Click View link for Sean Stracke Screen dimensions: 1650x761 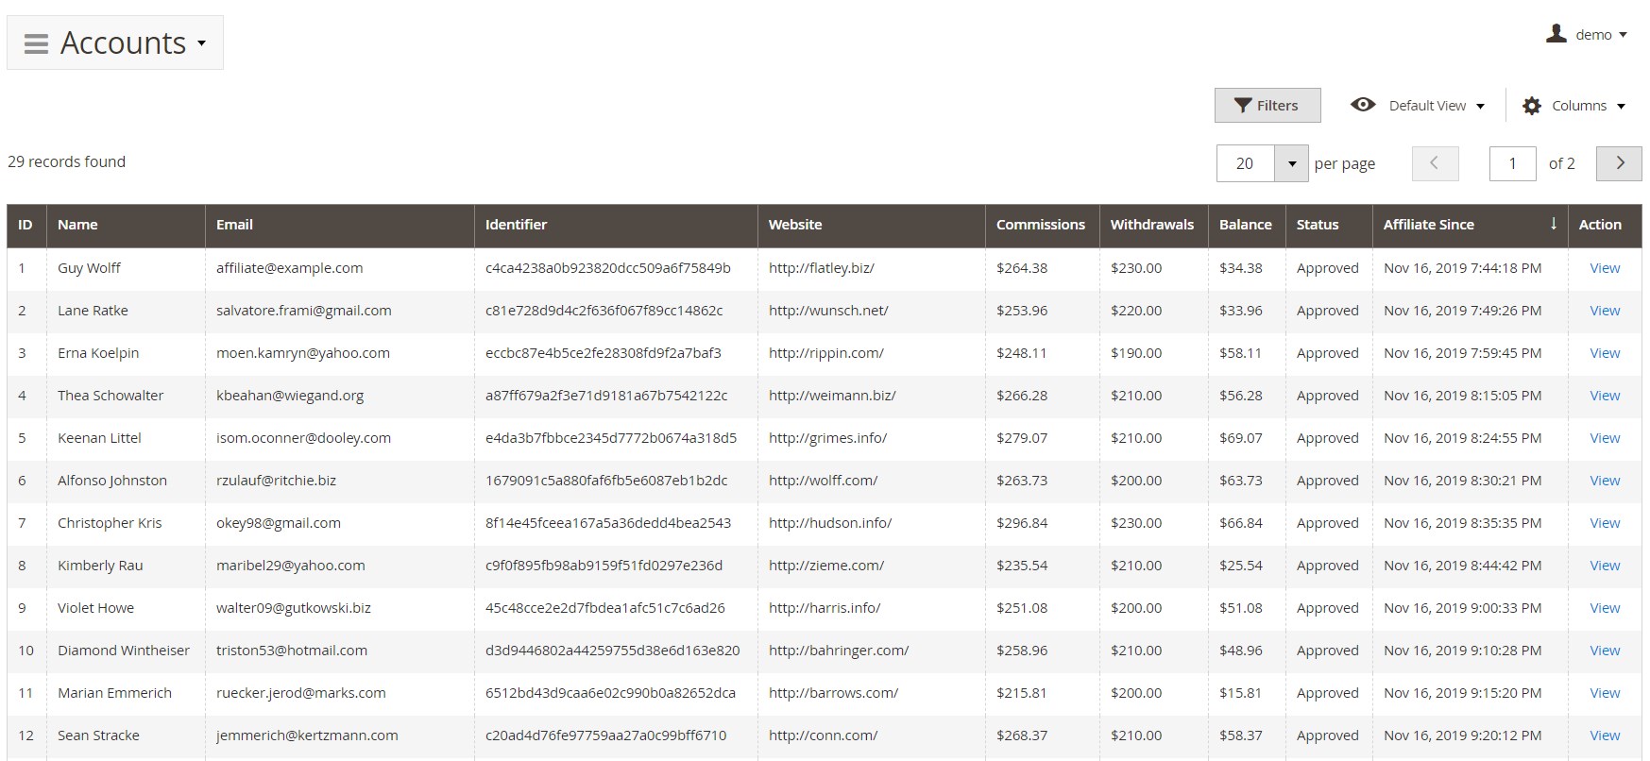point(1604,736)
